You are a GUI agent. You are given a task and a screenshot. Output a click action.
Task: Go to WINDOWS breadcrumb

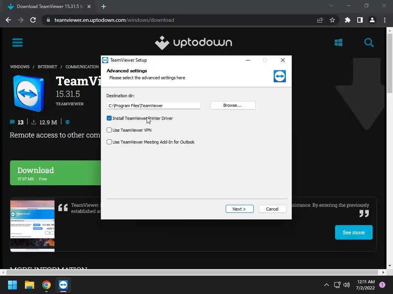(20, 67)
